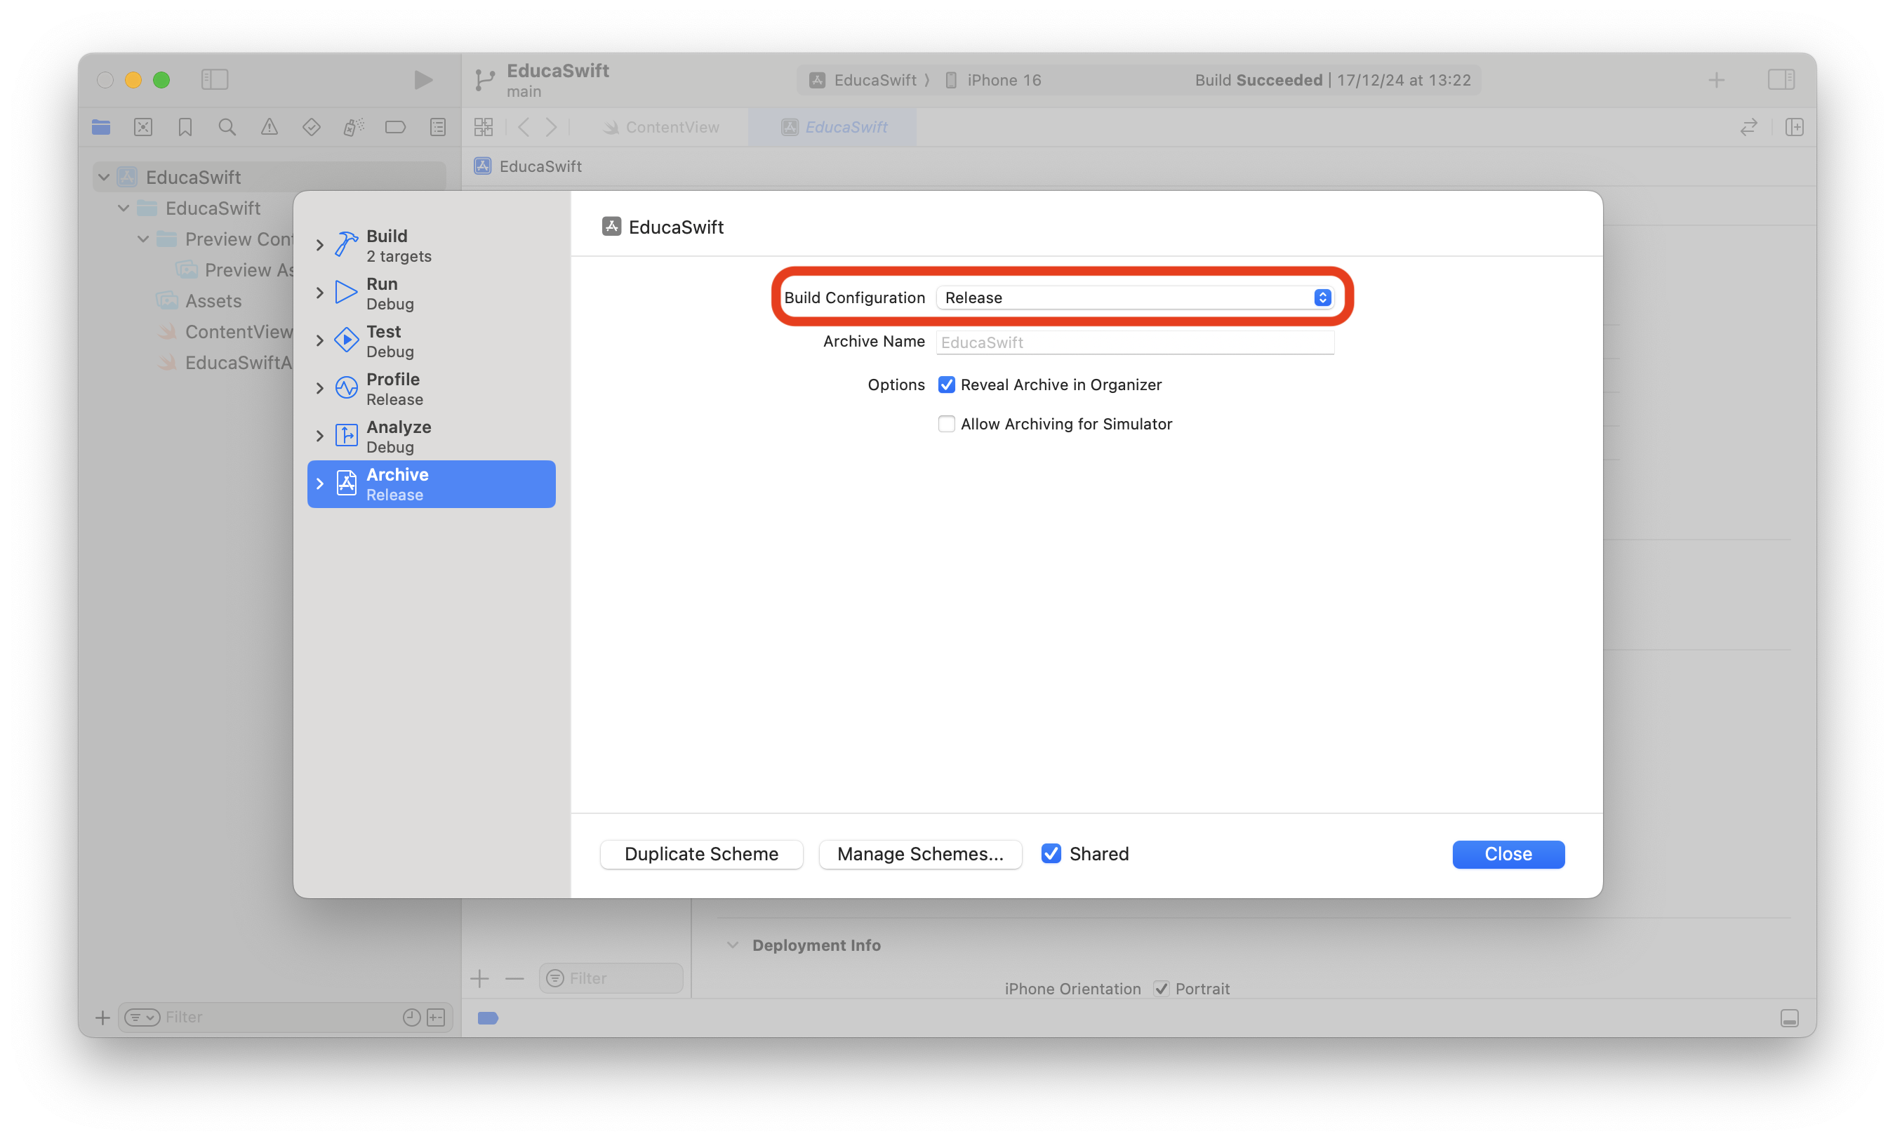Open the Test navigator diamond icon
The height and width of the screenshot is (1141, 1895).
coord(312,127)
